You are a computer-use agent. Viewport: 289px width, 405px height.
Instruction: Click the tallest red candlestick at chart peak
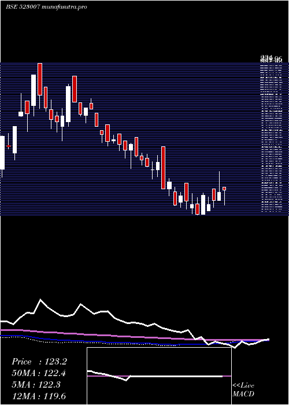(40, 79)
